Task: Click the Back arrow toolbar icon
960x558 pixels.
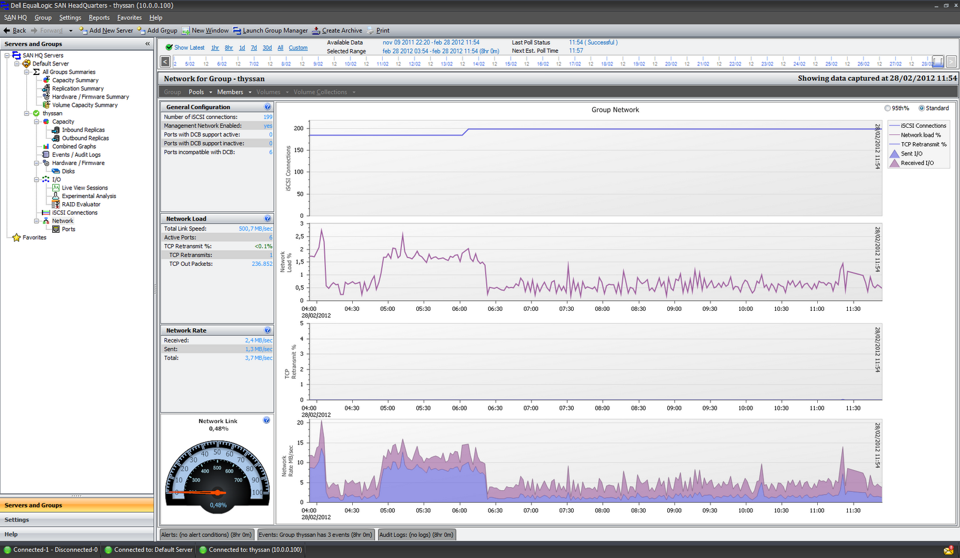Action: tap(7, 31)
